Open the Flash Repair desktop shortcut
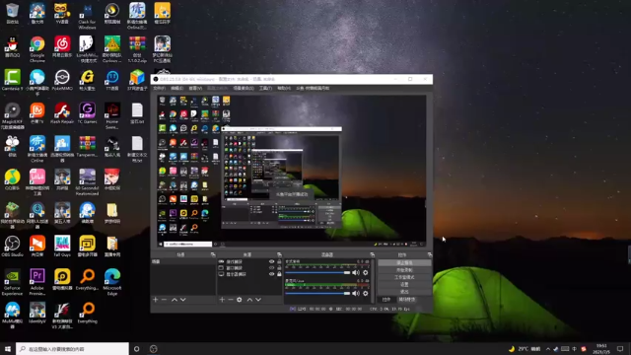 click(x=62, y=112)
